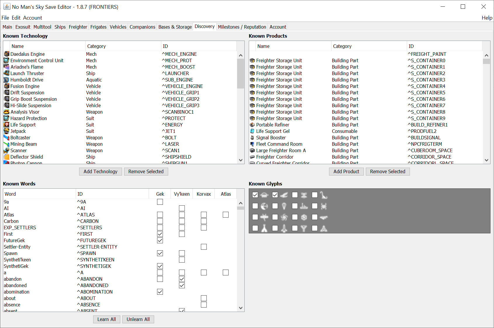This screenshot has height=328, width=494.
Task: Enable the third glyph checkbox in top row
Action: (295, 195)
